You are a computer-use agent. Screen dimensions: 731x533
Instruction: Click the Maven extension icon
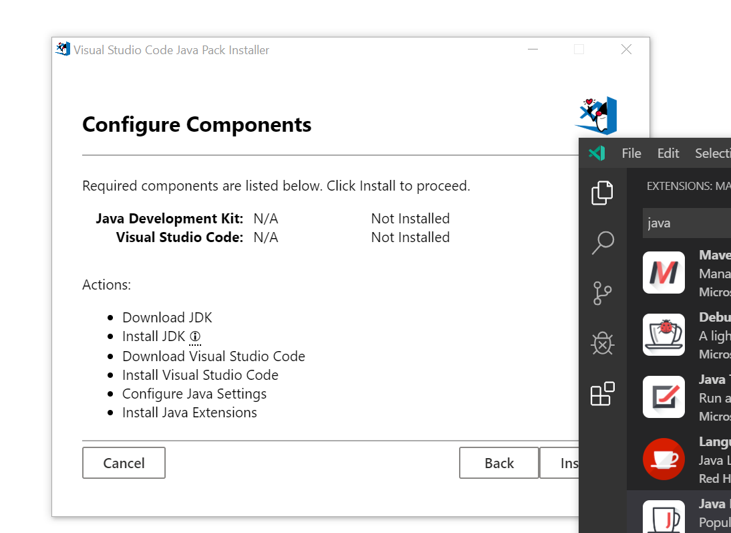(x=664, y=273)
